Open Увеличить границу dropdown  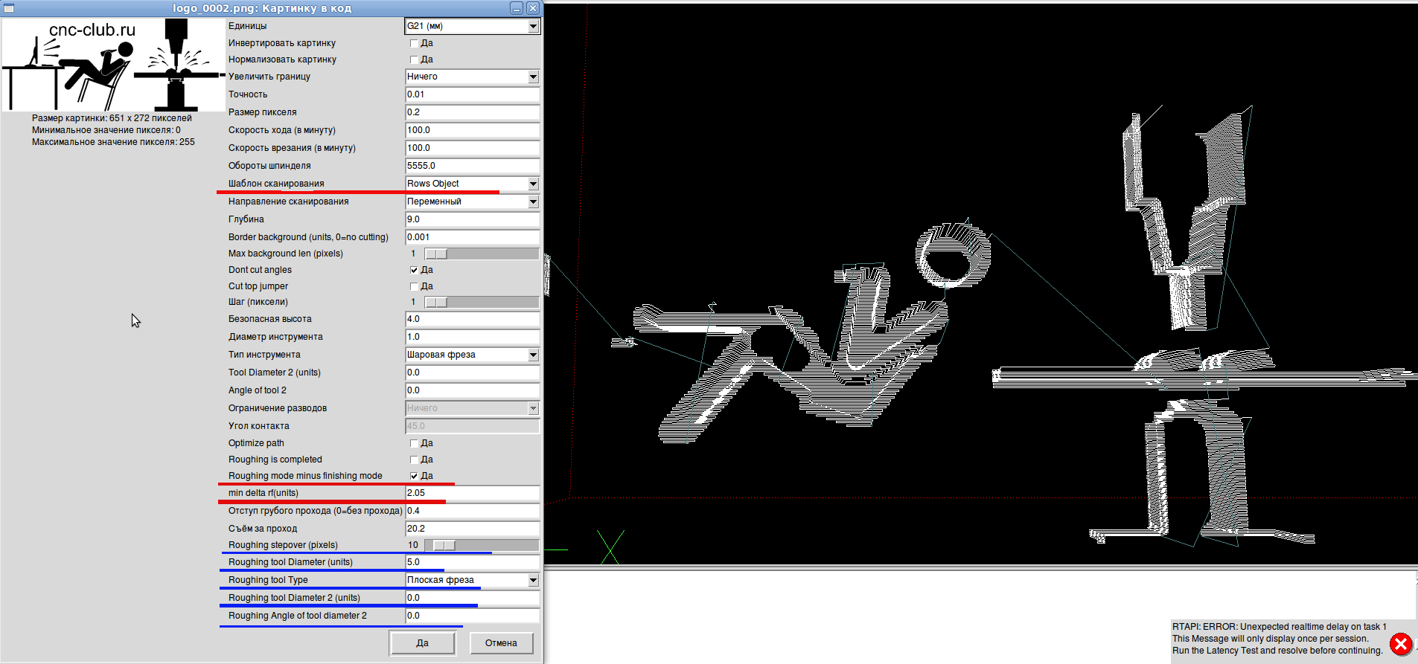tap(472, 77)
